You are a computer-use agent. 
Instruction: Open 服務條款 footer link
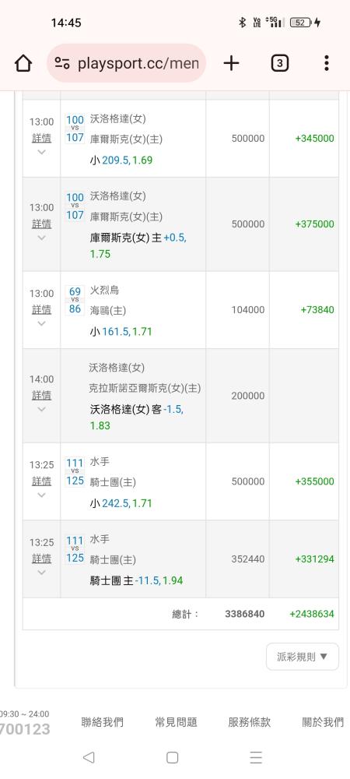click(x=250, y=722)
